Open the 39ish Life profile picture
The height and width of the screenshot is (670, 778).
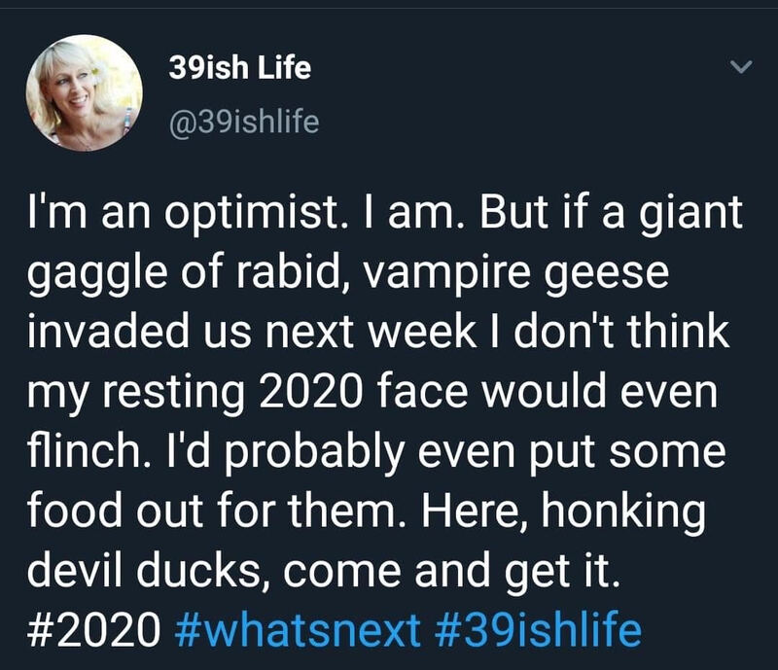[x=84, y=93]
